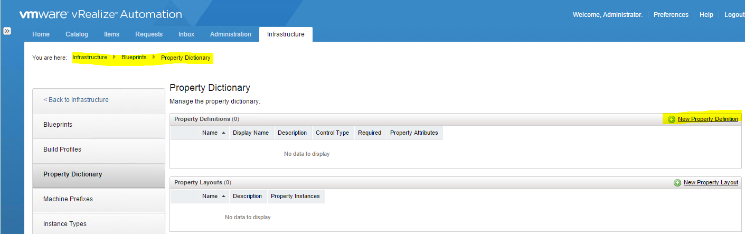Click Description column header in Property Layouts

[x=248, y=196]
